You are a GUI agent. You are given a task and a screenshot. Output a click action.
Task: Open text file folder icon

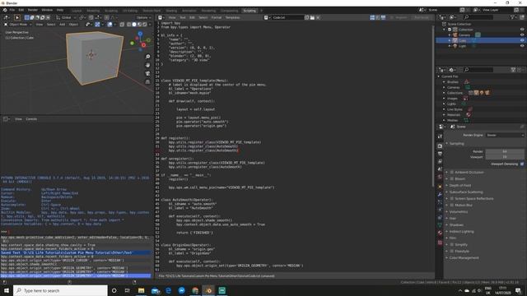(x=312, y=17)
